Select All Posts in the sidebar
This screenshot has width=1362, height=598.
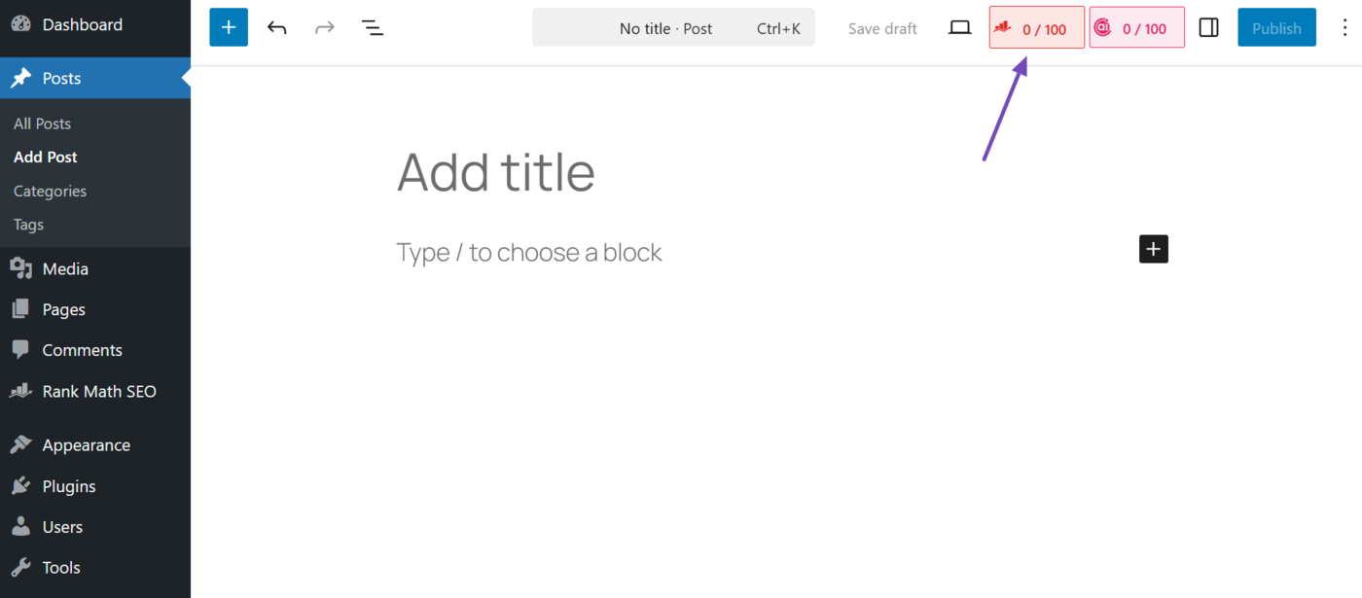(42, 123)
